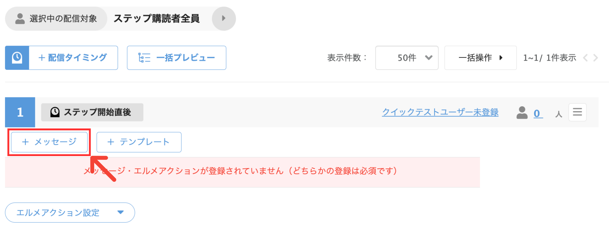Add a template with + テンプレート button
609x229 pixels.
pyautogui.click(x=139, y=142)
